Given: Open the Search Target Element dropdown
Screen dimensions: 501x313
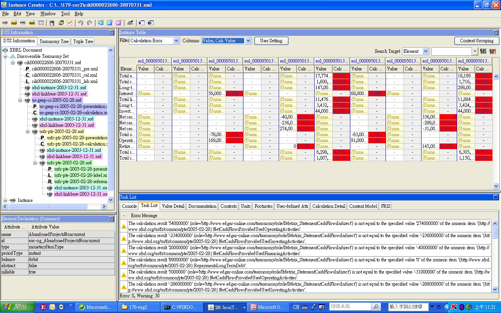Looking at the screenshot, I should [425, 51].
